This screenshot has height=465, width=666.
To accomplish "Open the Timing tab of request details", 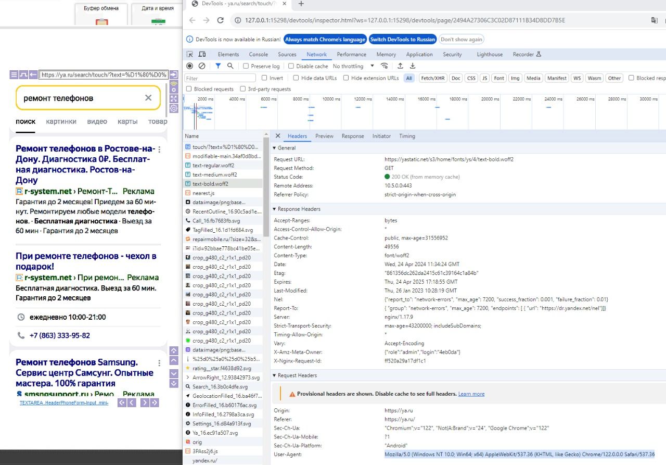I will tap(407, 136).
